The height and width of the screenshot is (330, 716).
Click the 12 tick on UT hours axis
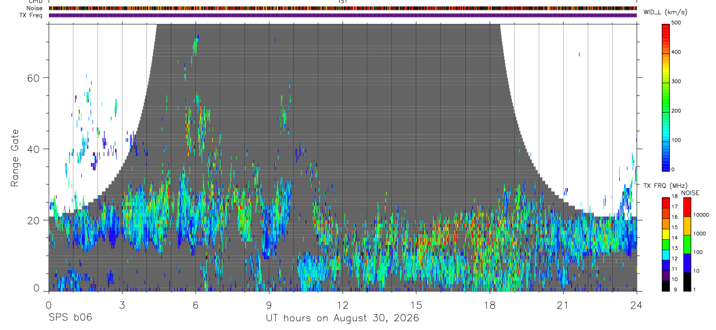pyautogui.click(x=342, y=305)
